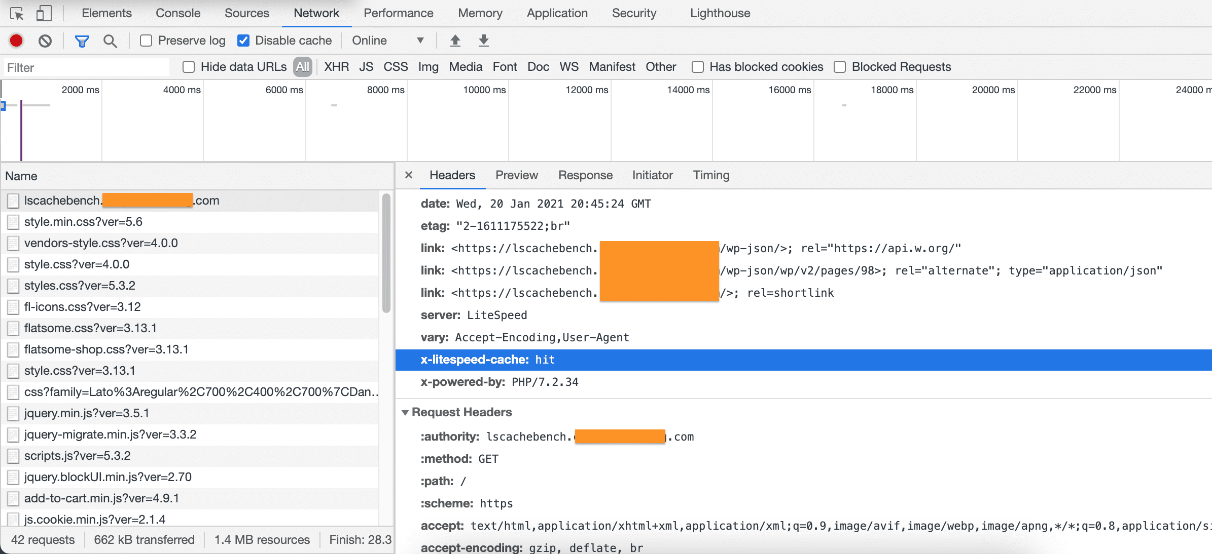The image size is (1212, 554).
Task: Collapse the Request Headers section
Action: coord(405,412)
